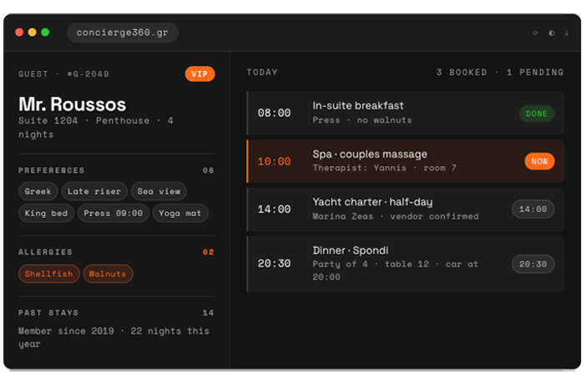This screenshot has width=585, height=384.
Task: Click the Mr. Roussos guest name
Action: [x=73, y=104]
